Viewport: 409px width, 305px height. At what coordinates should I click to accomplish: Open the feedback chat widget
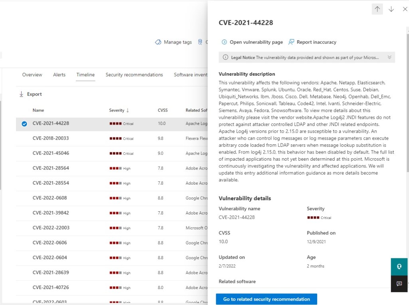click(x=399, y=283)
